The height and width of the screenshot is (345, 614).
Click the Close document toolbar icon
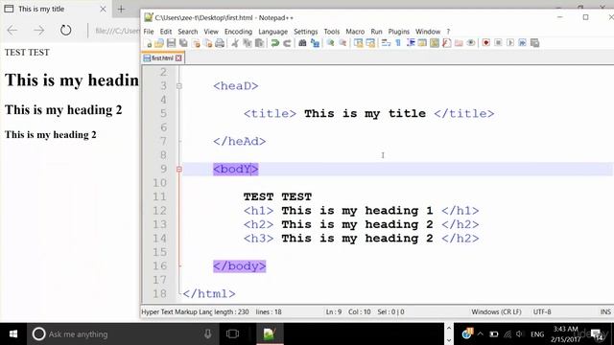196,43
